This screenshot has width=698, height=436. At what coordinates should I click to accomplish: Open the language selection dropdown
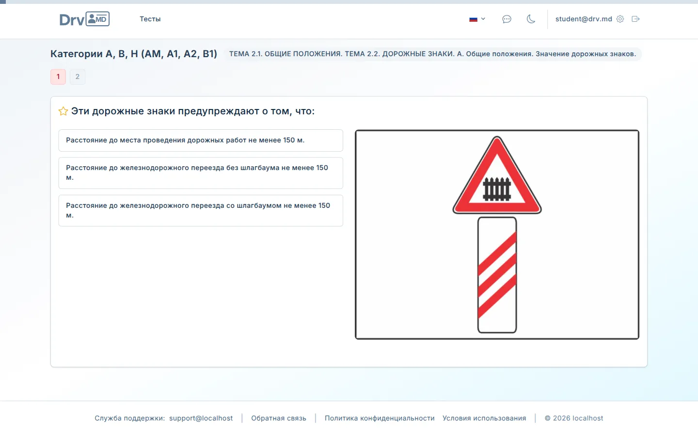477,19
